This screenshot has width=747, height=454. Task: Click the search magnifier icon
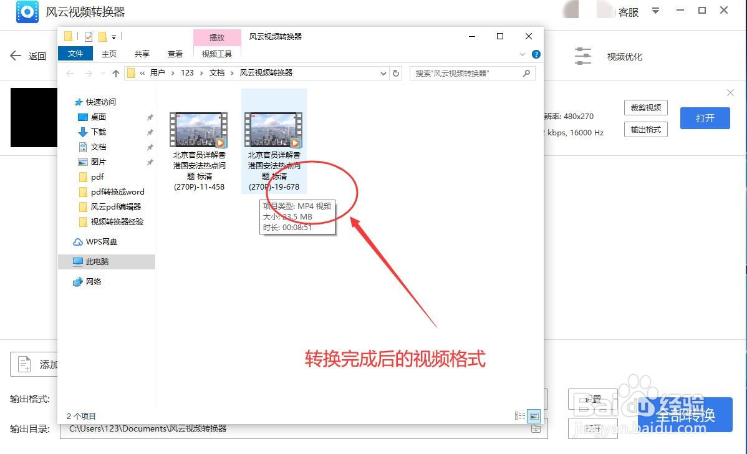526,74
